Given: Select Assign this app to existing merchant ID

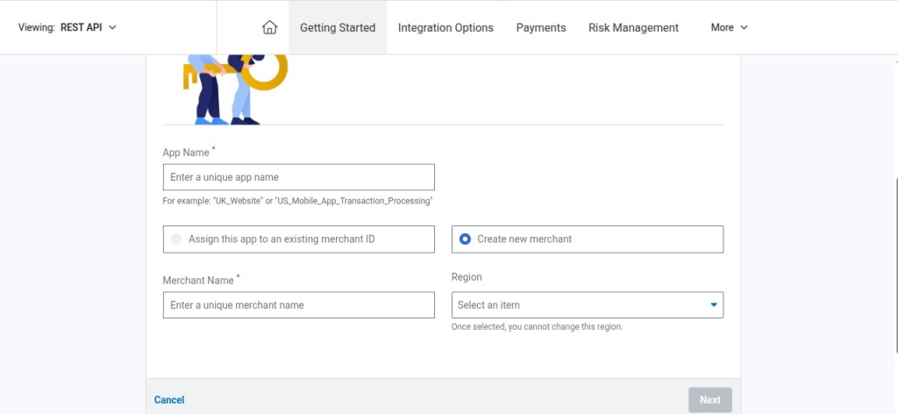Looking at the screenshot, I should [x=298, y=239].
